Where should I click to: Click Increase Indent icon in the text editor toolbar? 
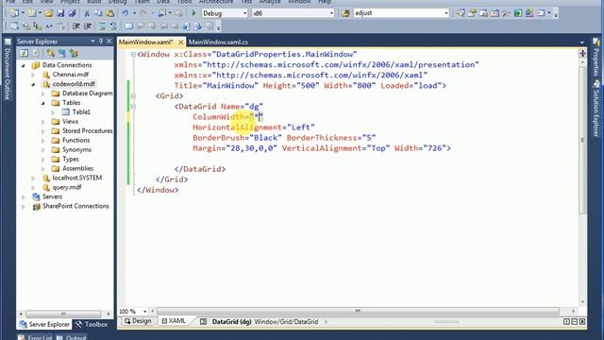pos(88,26)
